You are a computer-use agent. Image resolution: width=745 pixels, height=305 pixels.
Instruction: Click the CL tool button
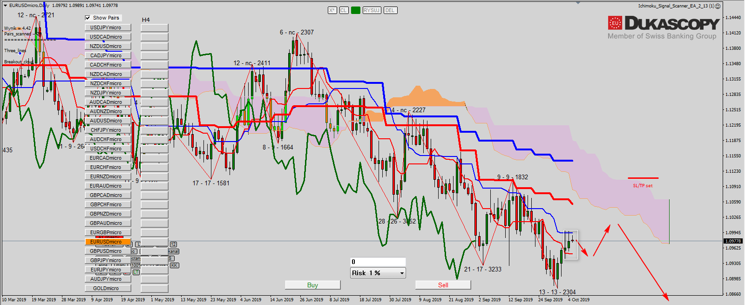(344, 10)
